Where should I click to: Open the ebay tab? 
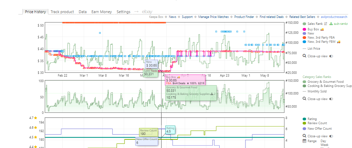(147, 12)
